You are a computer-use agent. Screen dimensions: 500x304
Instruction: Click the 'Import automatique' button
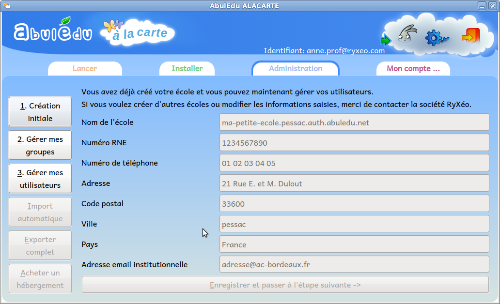point(40,212)
